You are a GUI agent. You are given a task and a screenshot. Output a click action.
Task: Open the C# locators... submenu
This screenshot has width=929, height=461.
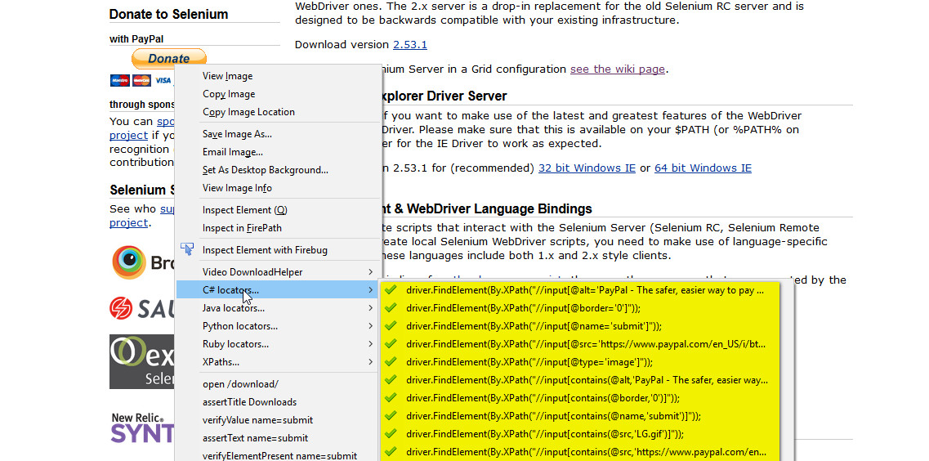click(277, 289)
